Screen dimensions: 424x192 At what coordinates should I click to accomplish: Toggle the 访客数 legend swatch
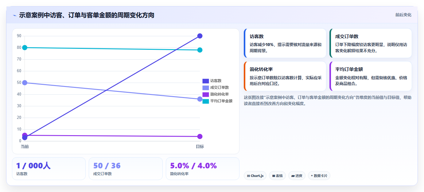[x=205, y=81]
